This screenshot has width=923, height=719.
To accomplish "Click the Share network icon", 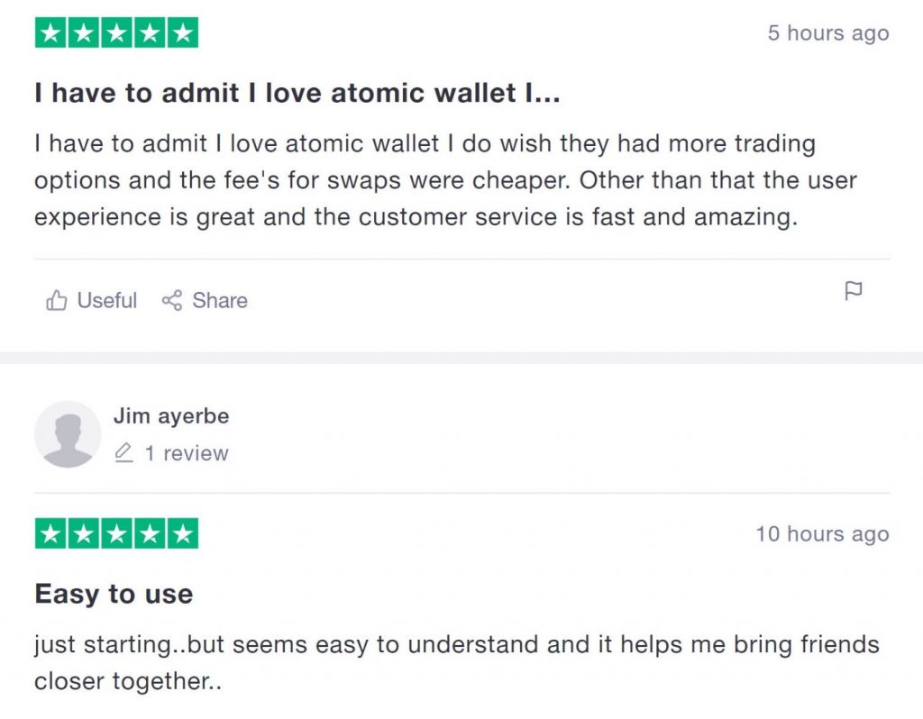I will [172, 300].
